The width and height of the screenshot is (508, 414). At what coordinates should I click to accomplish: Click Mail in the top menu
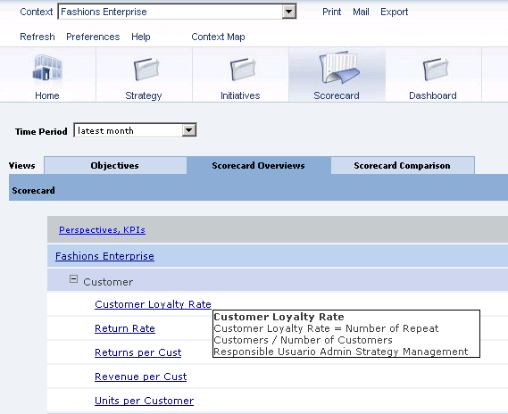point(361,12)
